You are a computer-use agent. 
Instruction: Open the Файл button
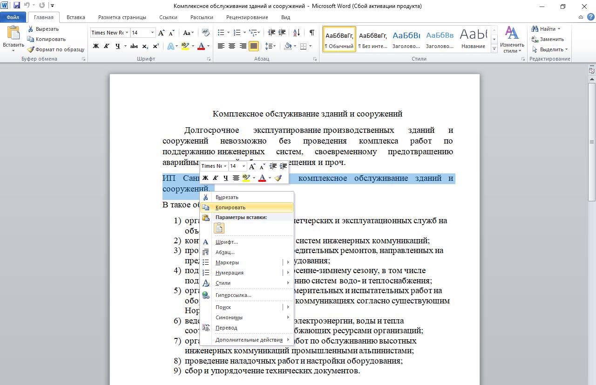click(13, 17)
